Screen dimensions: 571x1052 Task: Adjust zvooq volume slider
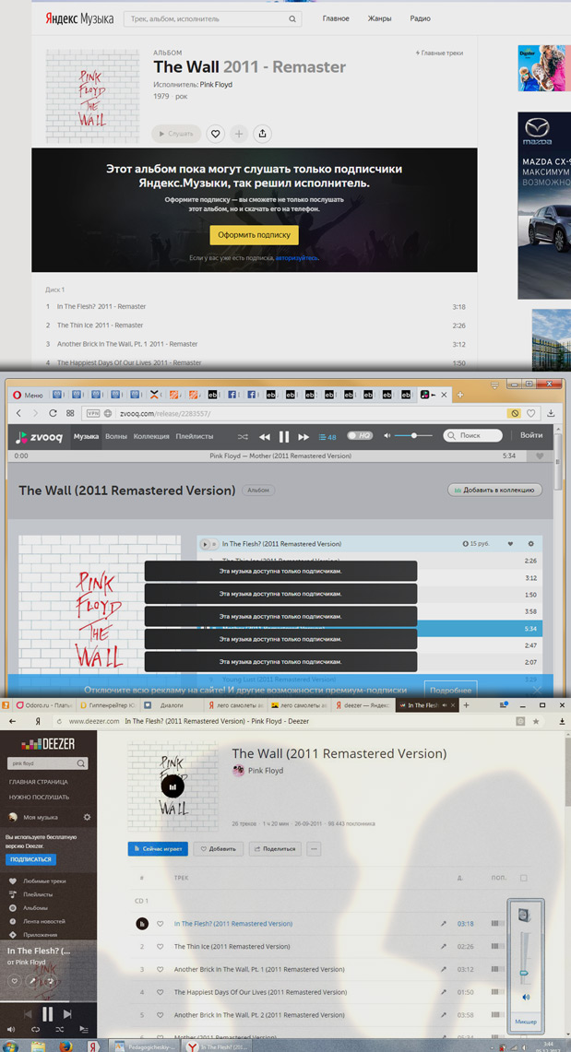tap(413, 436)
